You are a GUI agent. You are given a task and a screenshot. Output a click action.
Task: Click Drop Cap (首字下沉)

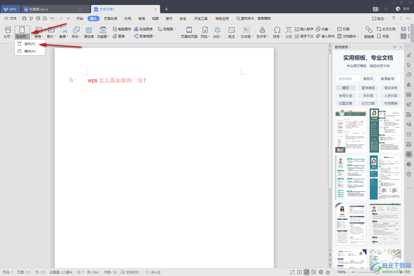tap(304, 36)
